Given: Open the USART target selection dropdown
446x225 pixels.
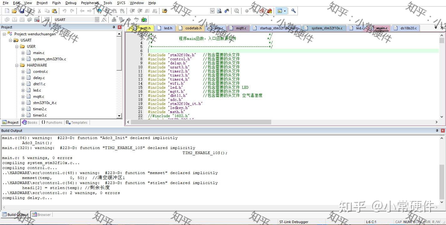Looking at the screenshot, I should tap(96, 19).
